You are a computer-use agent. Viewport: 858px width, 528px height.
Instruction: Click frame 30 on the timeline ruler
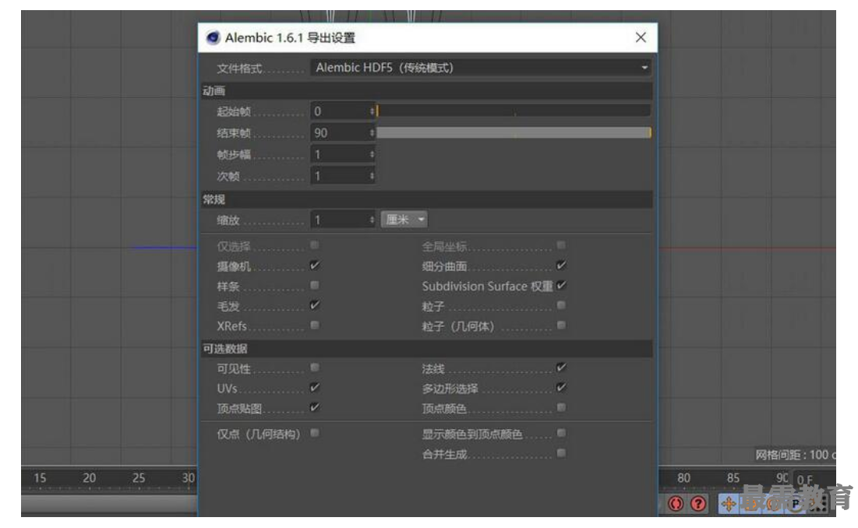[x=189, y=477]
